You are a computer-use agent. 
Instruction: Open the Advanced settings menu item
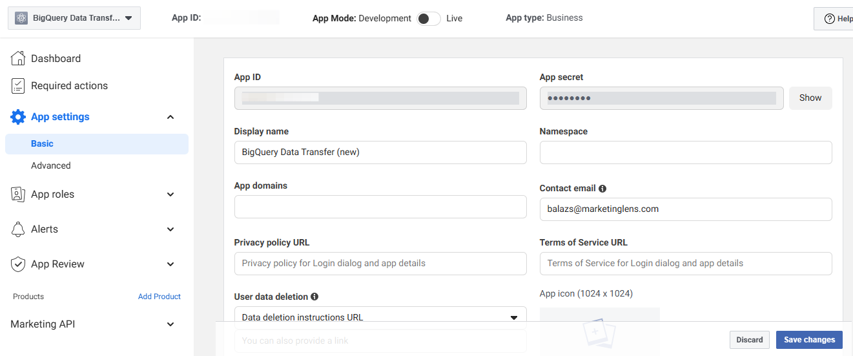click(x=51, y=166)
